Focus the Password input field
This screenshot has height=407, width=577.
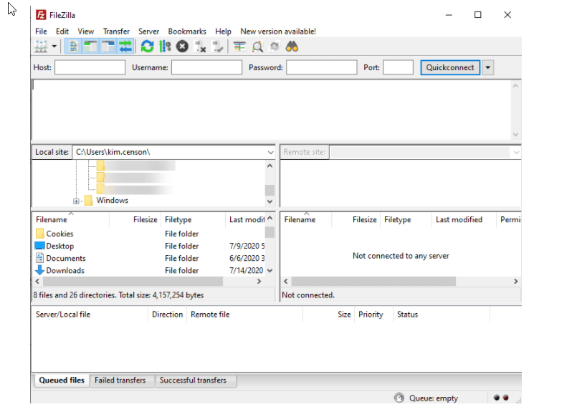321,67
